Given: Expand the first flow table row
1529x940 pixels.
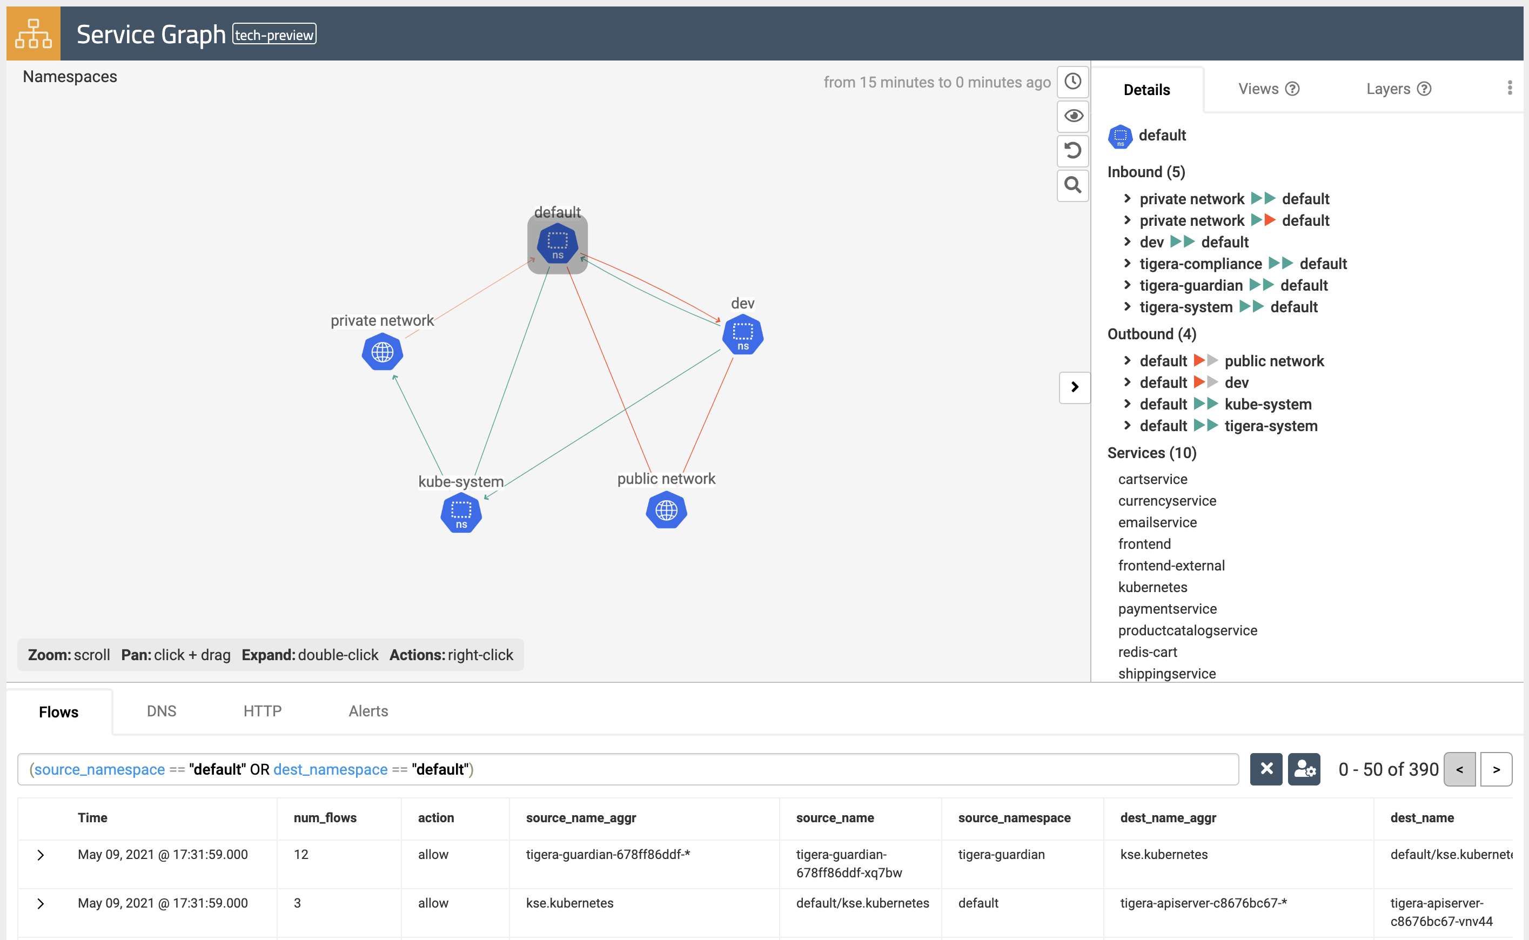Looking at the screenshot, I should tap(41, 855).
